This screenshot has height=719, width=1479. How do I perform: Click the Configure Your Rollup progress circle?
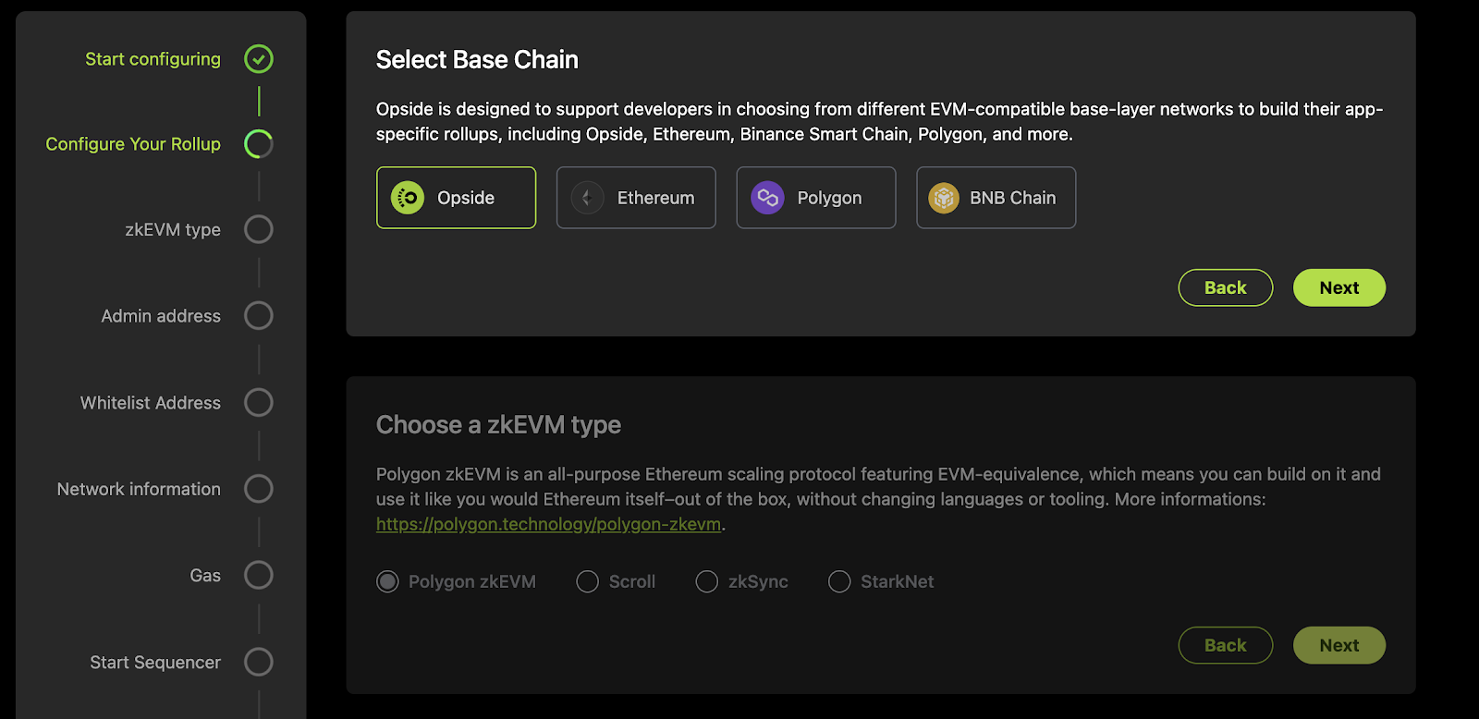(259, 144)
